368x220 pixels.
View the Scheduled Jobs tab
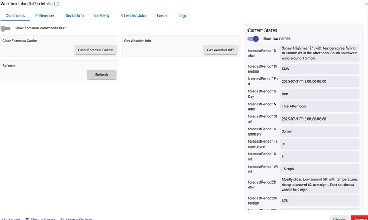point(133,15)
